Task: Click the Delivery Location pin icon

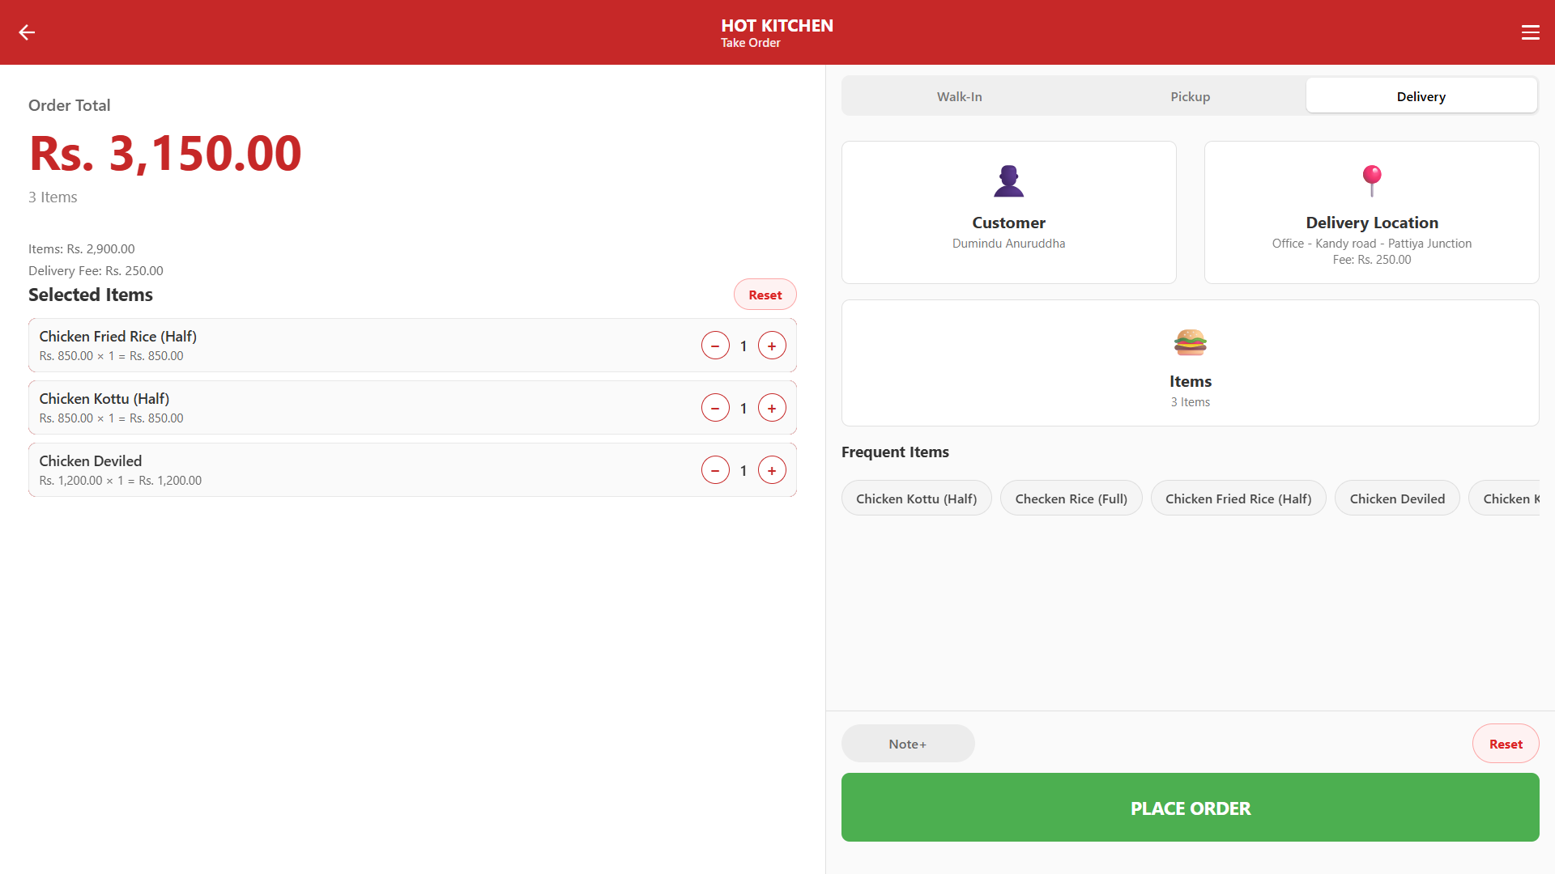Action: [1371, 181]
